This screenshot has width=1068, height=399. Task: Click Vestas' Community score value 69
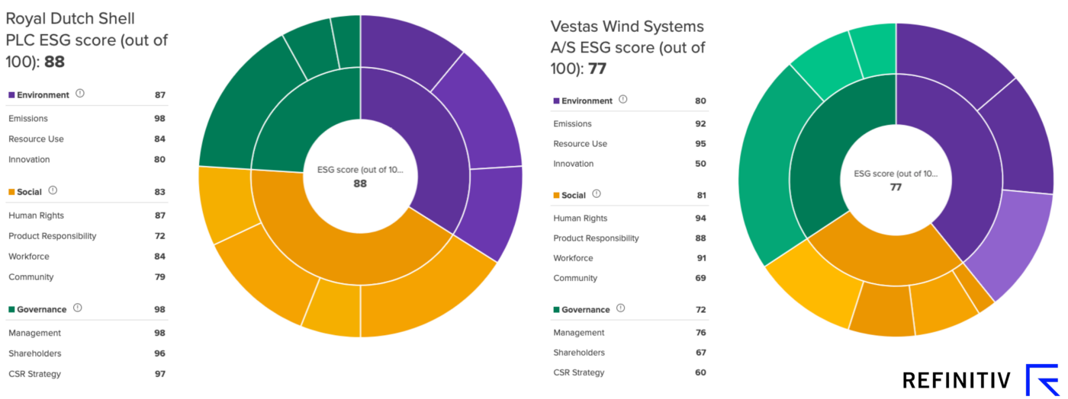click(x=700, y=278)
